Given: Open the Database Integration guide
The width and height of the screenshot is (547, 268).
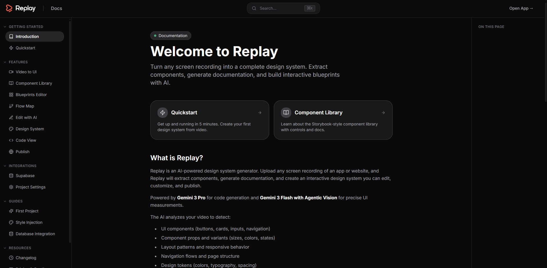Looking at the screenshot, I should click(x=35, y=234).
